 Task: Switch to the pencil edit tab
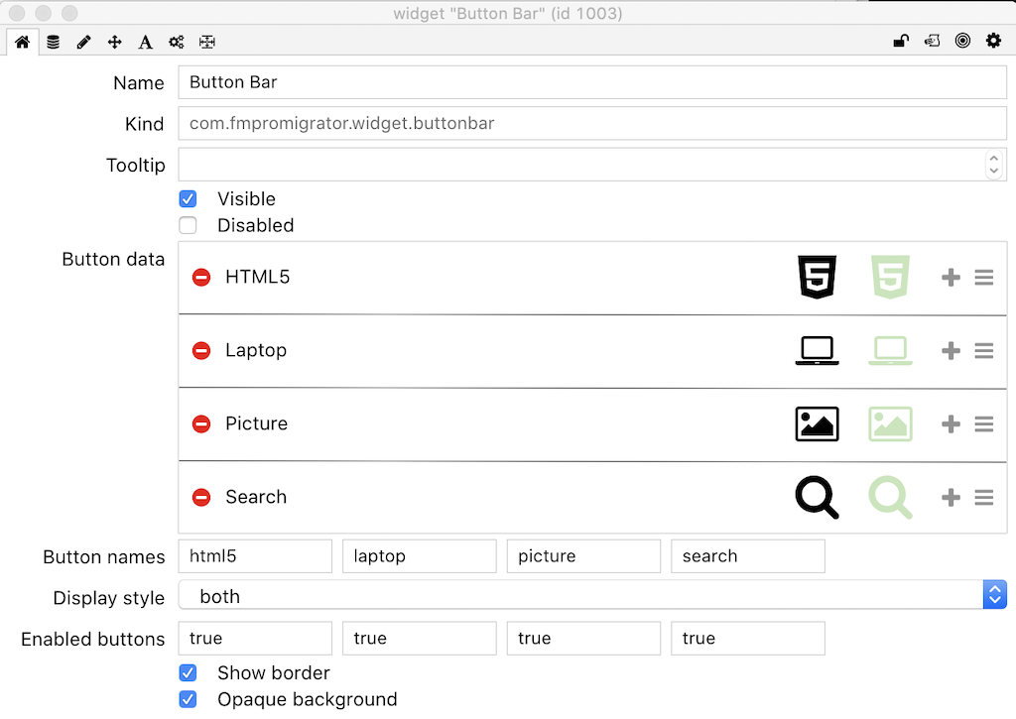[x=83, y=42]
